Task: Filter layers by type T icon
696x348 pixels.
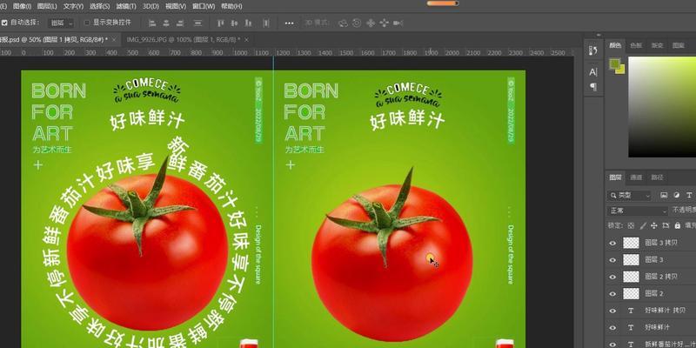Action: tap(689, 195)
